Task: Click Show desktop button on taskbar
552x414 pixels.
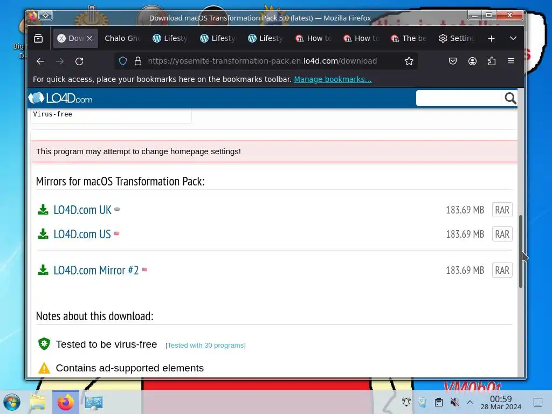Action: (x=538, y=402)
